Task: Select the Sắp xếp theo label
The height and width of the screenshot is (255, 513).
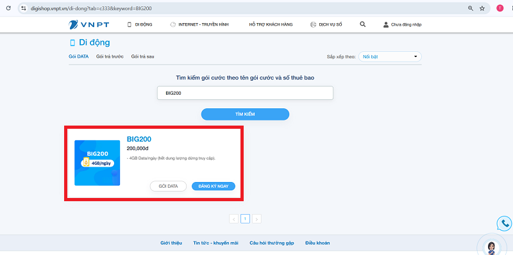Action: click(x=341, y=56)
